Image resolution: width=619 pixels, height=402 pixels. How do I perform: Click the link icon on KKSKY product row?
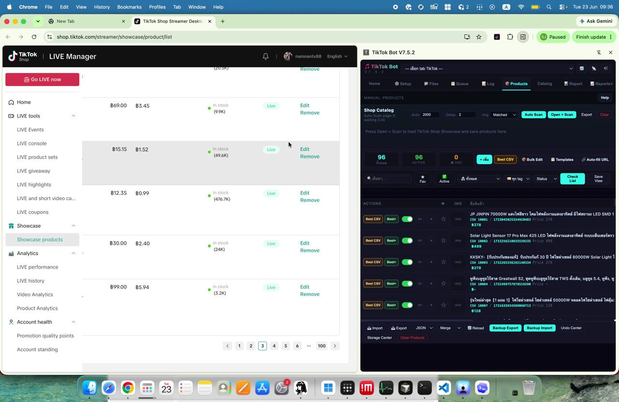click(x=420, y=262)
